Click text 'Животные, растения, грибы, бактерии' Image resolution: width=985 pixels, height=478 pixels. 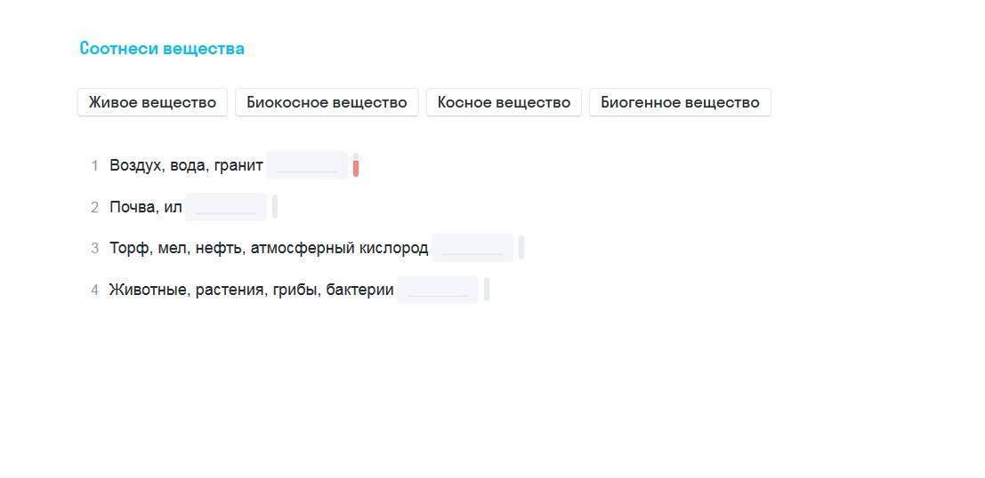tap(251, 290)
